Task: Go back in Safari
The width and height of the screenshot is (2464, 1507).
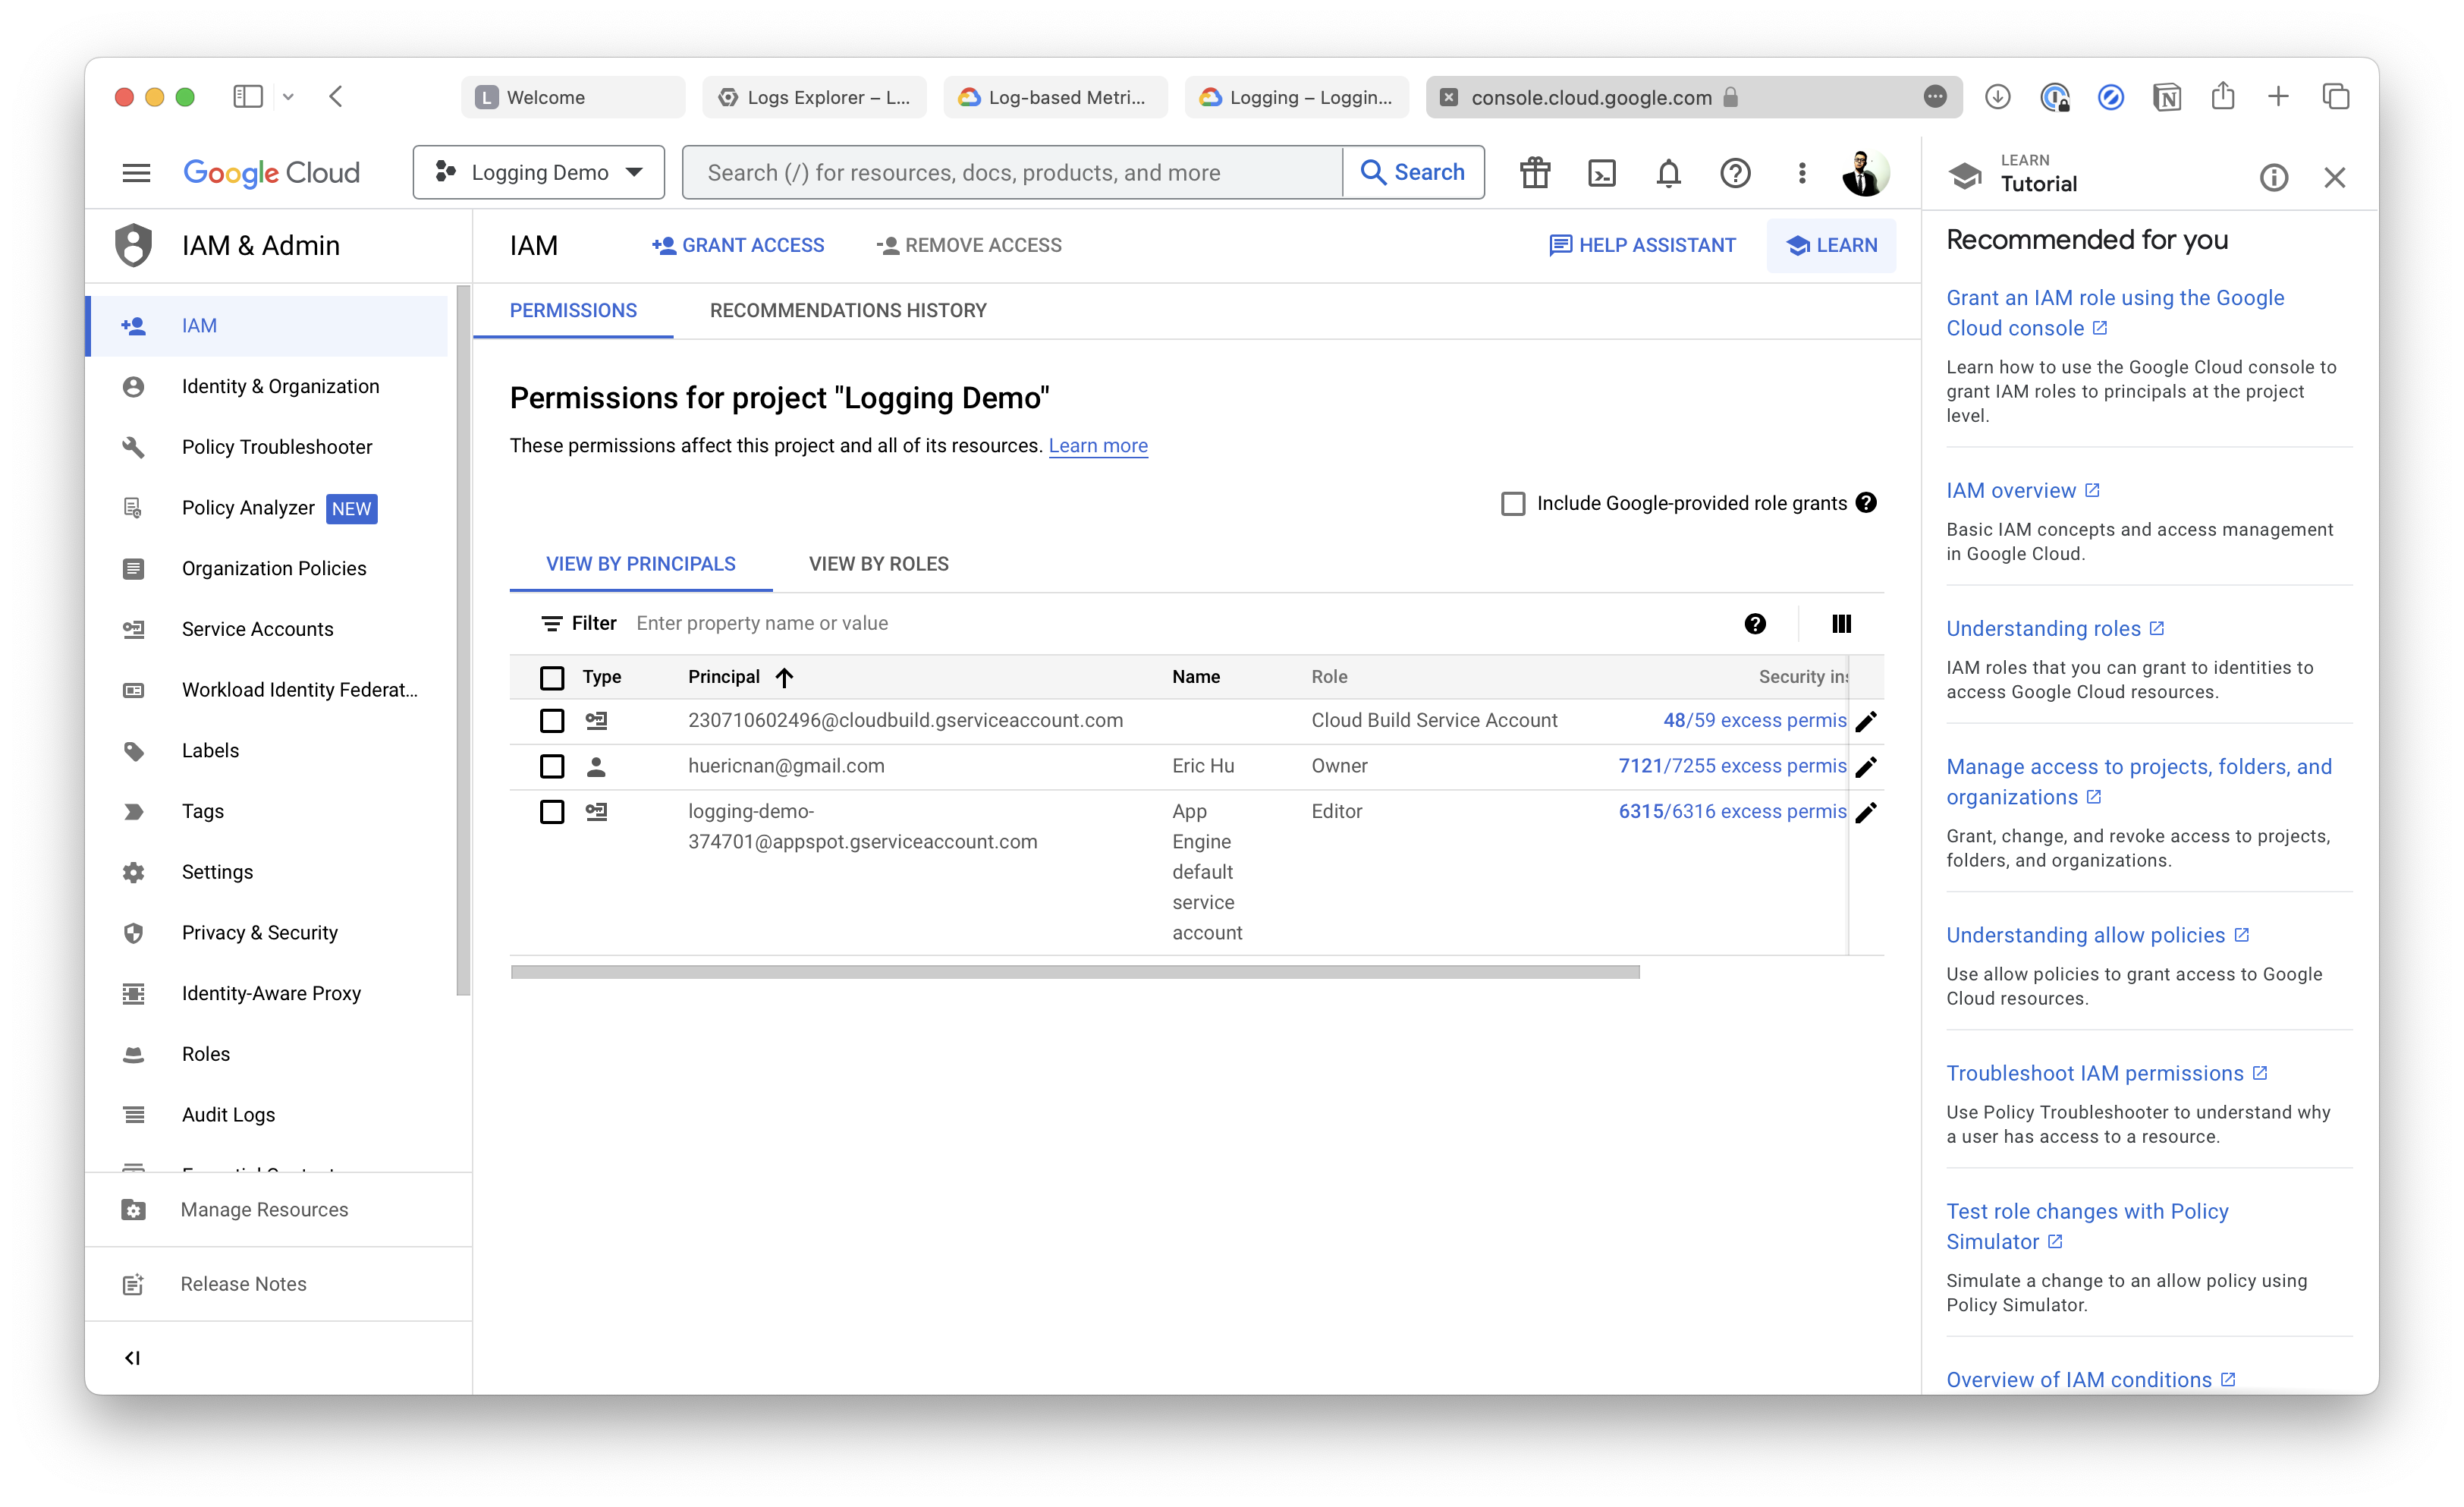Action: [x=336, y=97]
